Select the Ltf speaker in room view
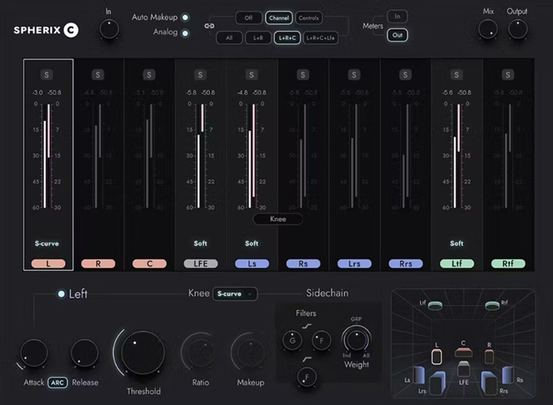 pos(435,305)
